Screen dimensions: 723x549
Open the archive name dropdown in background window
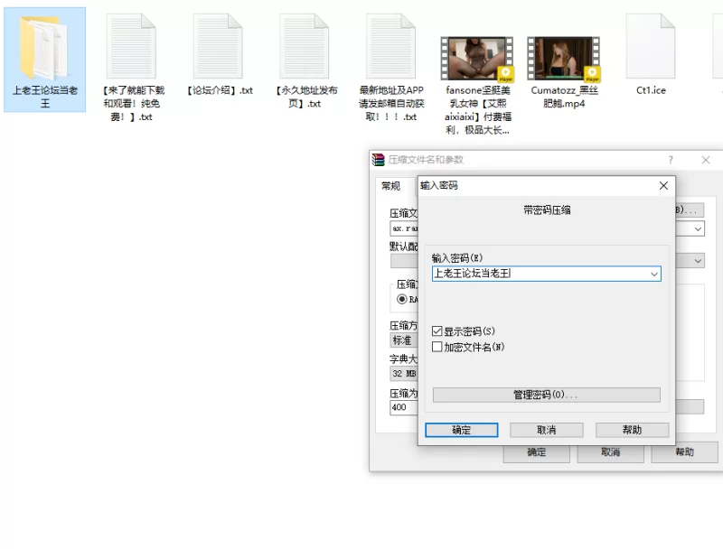698,229
